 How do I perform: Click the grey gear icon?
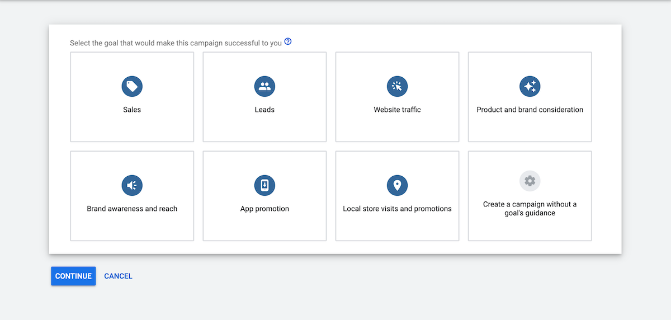(x=530, y=181)
